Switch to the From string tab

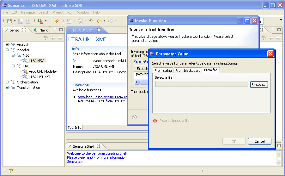click(163, 71)
